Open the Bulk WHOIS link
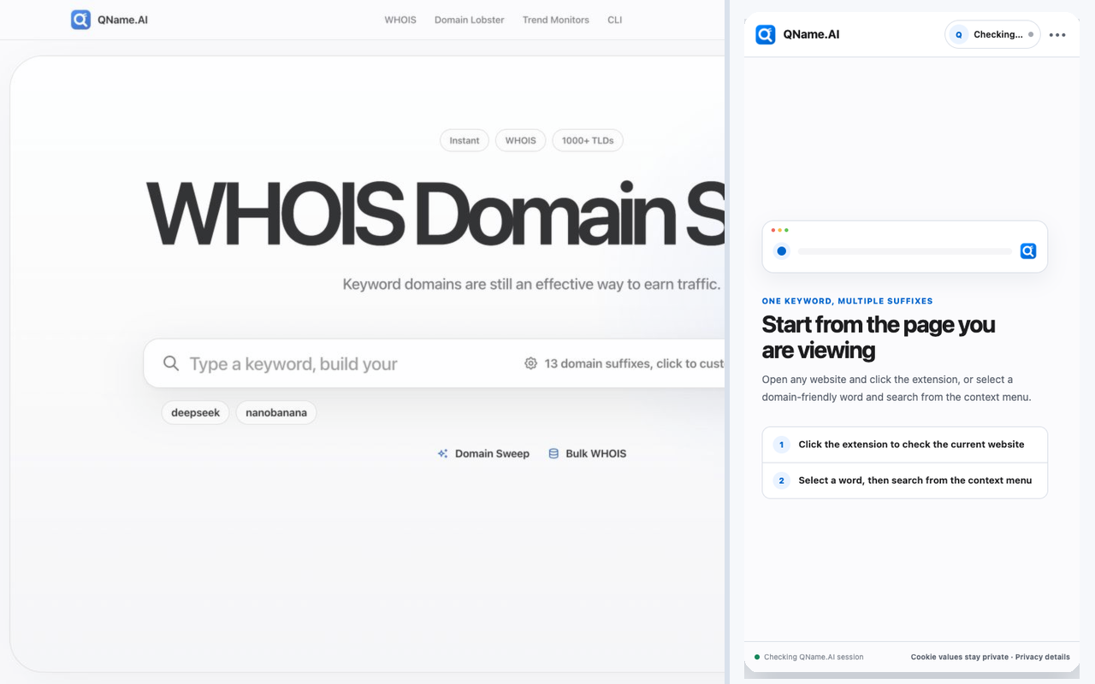The height and width of the screenshot is (684, 1095). (x=587, y=454)
